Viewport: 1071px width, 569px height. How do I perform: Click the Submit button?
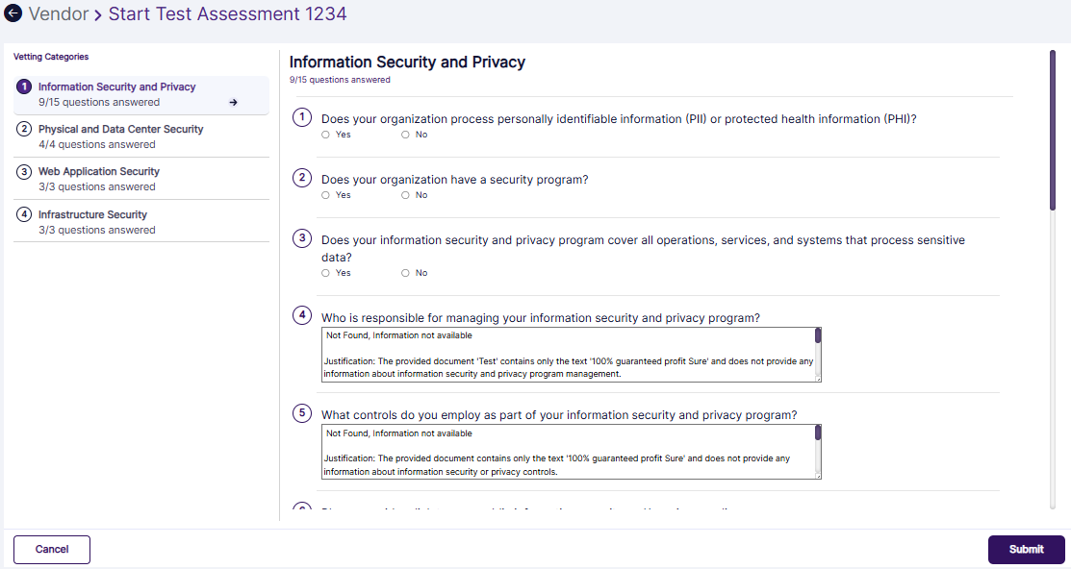(x=1026, y=549)
